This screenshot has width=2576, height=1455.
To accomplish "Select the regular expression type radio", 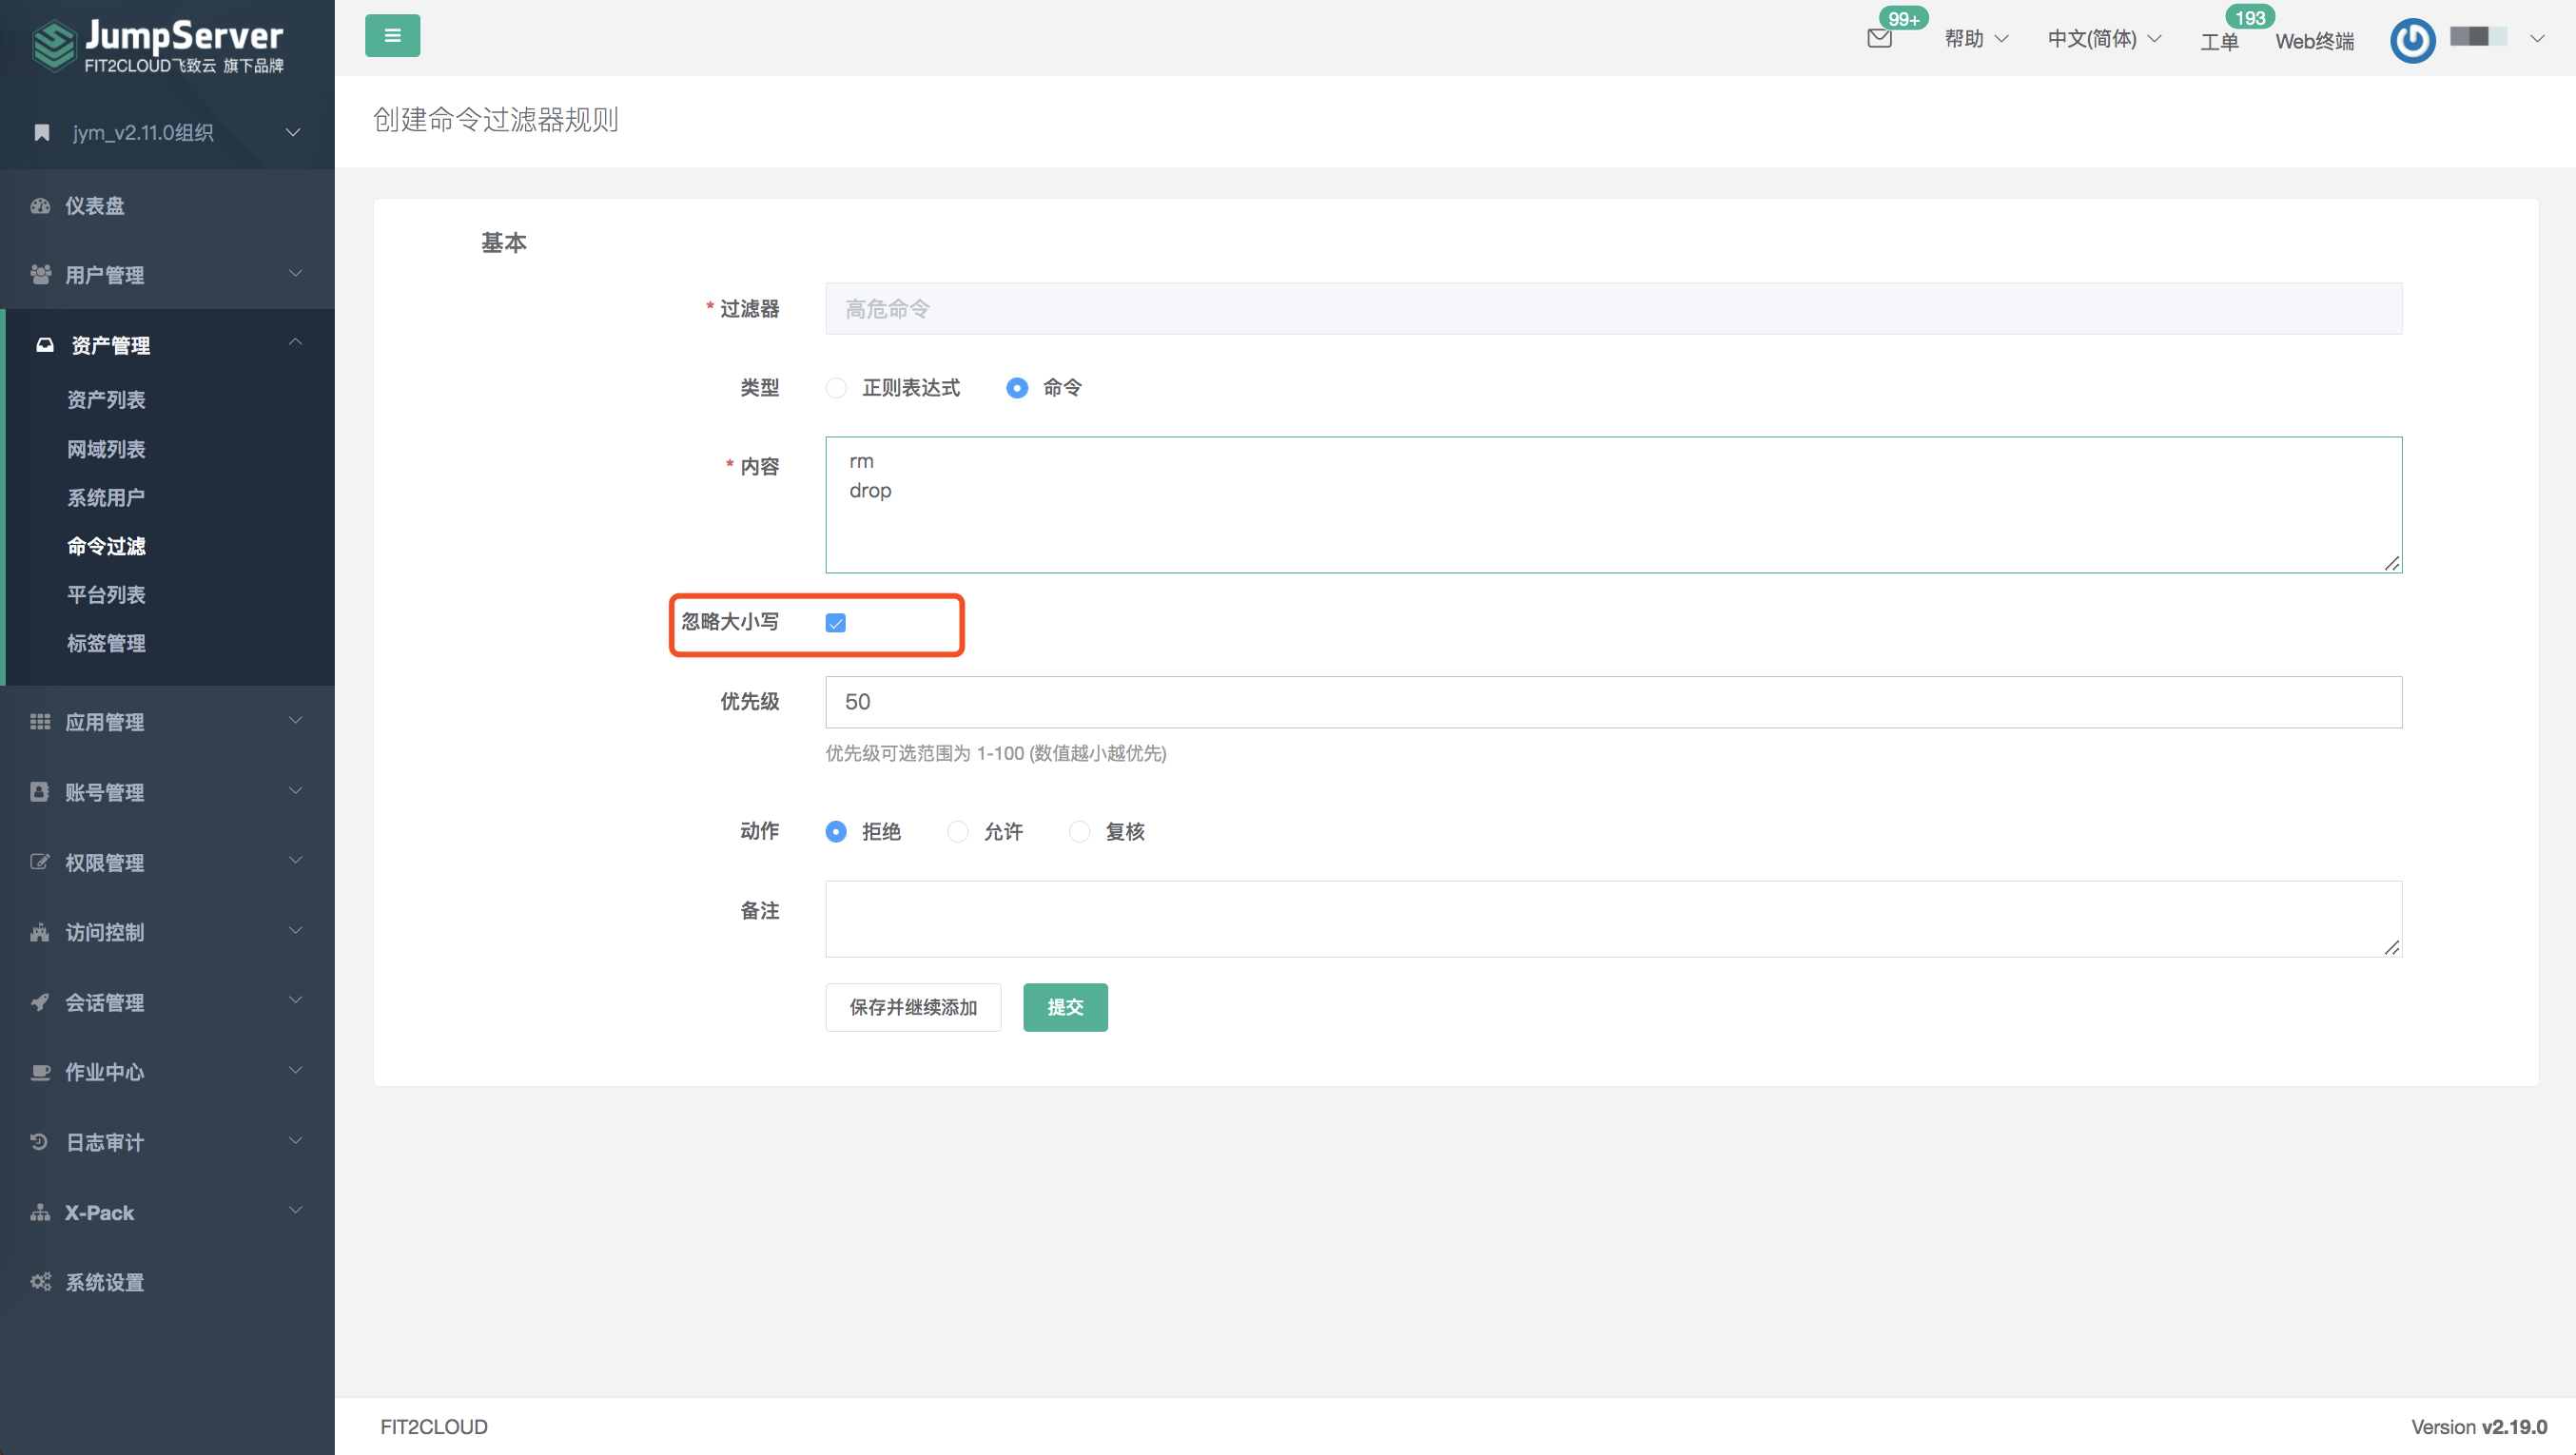I will 836,388.
